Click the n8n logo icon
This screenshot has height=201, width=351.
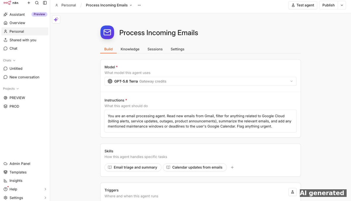[7, 3]
